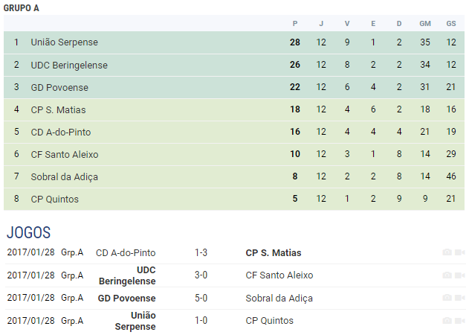This screenshot has height=335, width=469.
Task: Click the 3-0 score of Beringelense game
Action: [201, 275]
